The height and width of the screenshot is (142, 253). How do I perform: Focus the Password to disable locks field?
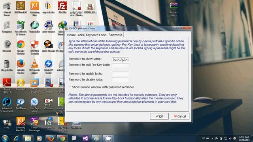coord(120,80)
